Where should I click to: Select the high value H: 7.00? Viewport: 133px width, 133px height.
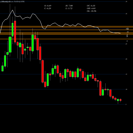click(x=69, y=6)
